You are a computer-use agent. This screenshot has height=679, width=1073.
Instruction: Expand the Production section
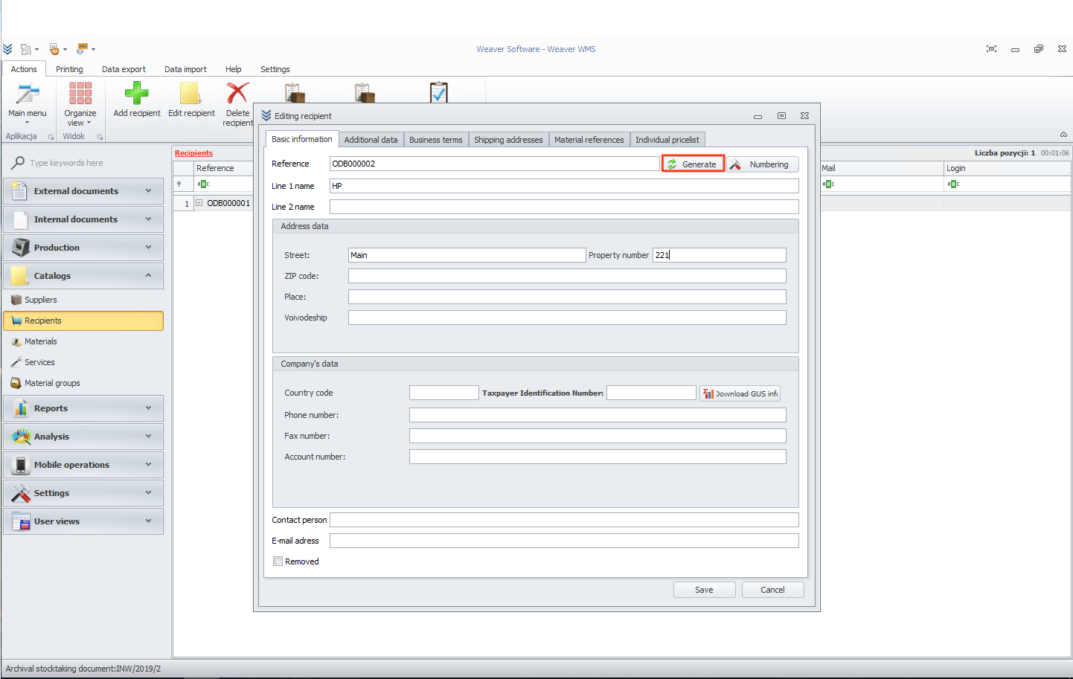point(83,248)
